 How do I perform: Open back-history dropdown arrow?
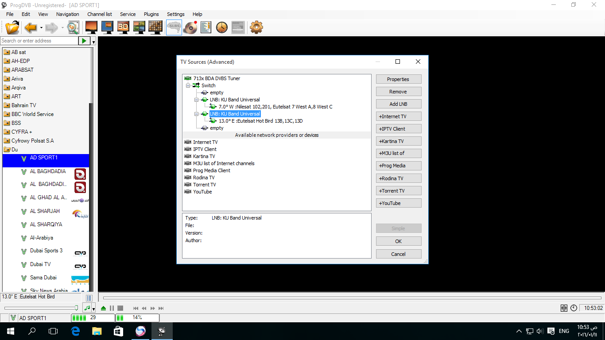tap(41, 28)
